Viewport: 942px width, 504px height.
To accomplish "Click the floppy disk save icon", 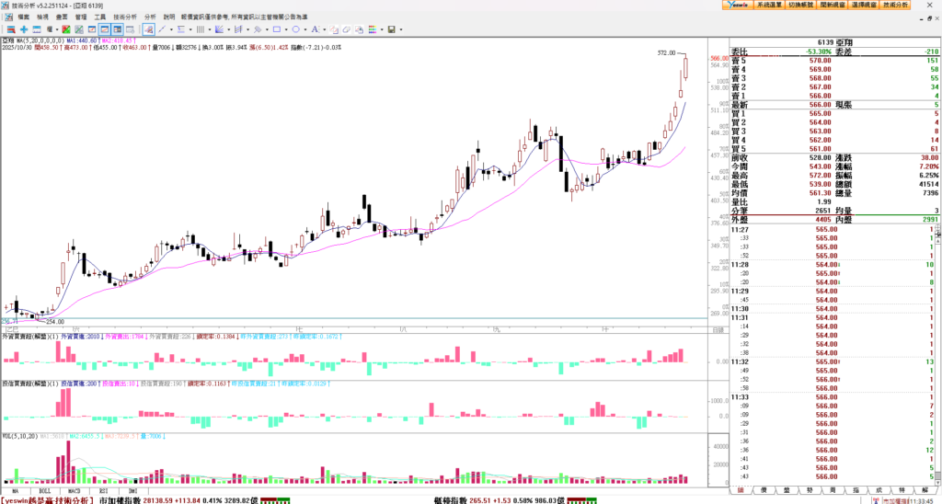I will click(x=391, y=29).
